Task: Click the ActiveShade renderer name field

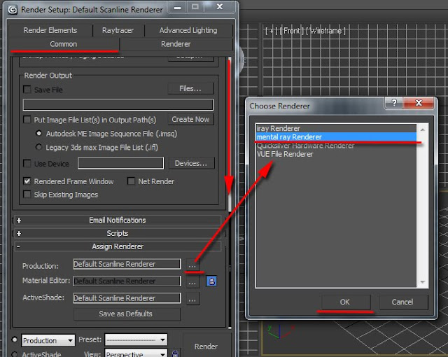Action: [127, 298]
